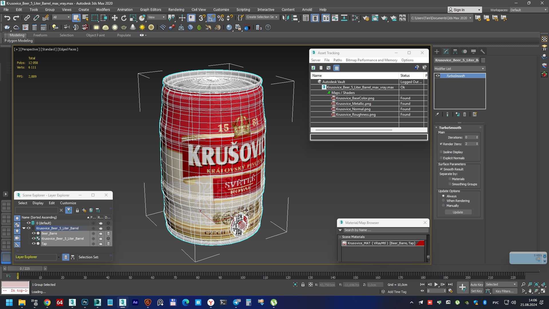Open the Motion panel tab icon
This screenshot has width=549, height=309.
coord(464,52)
